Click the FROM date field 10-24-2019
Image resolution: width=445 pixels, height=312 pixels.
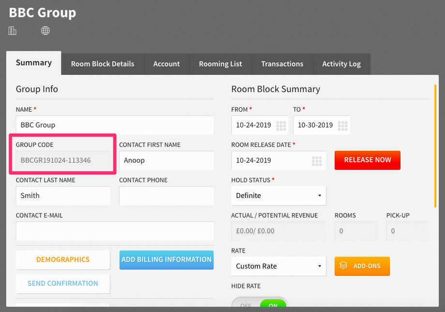pyautogui.click(x=260, y=125)
